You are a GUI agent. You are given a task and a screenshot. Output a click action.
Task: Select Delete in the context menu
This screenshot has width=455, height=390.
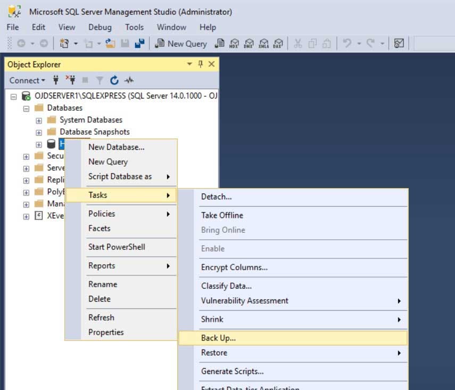click(x=121, y=299)
